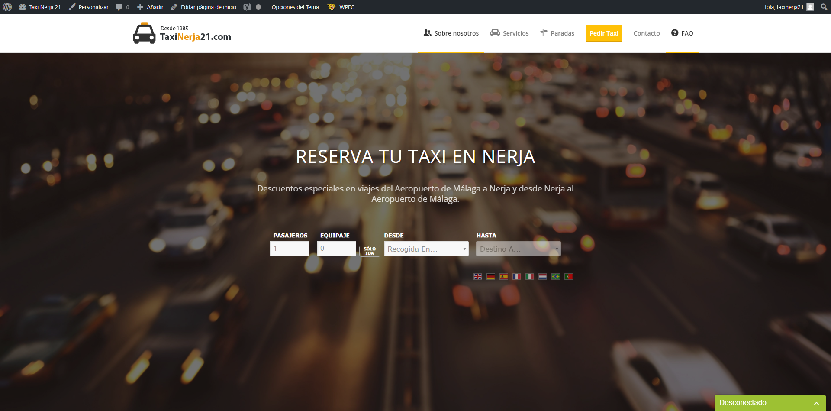Toggle the SÓLO IDA option

tap(370, 251)
